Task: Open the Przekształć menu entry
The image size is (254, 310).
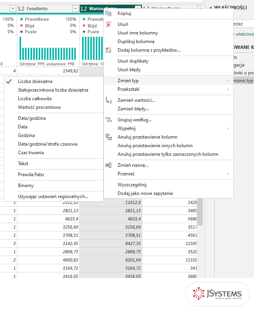Action: 168,89
